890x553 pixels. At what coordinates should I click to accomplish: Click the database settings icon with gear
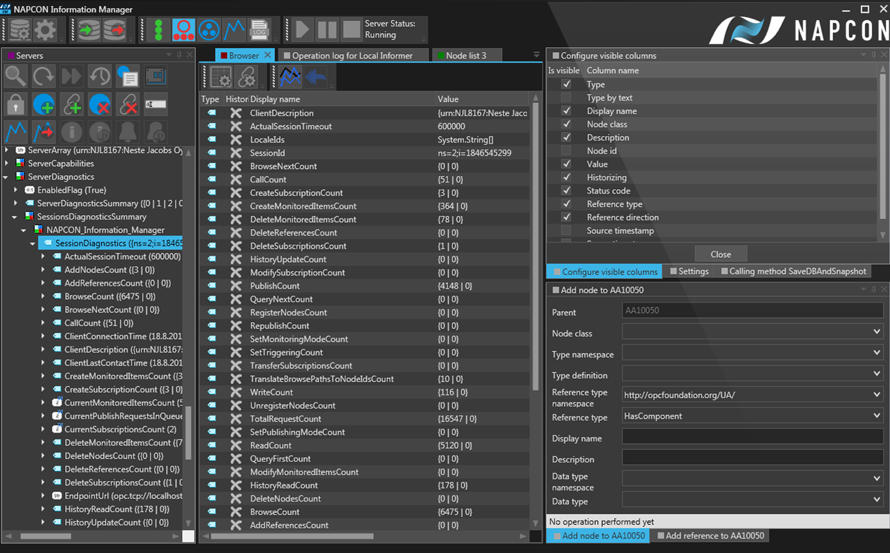point(19,30)
